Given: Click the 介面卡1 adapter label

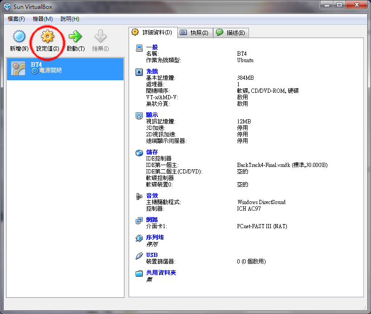Looking at the screenshot, I should click(x=156, y=226).
